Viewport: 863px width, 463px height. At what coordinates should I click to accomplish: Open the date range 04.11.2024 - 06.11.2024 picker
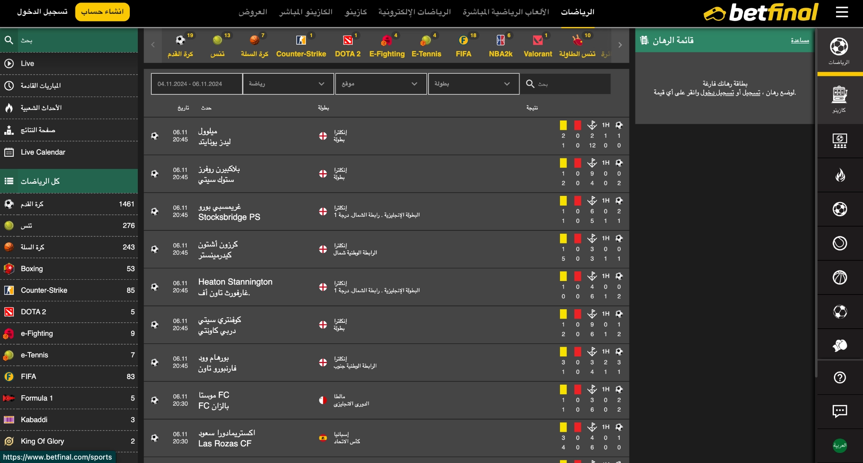pos(197,84)
